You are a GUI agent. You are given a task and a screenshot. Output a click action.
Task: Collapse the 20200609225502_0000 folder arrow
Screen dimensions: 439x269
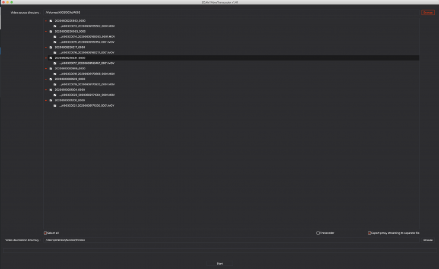point(46,21)
